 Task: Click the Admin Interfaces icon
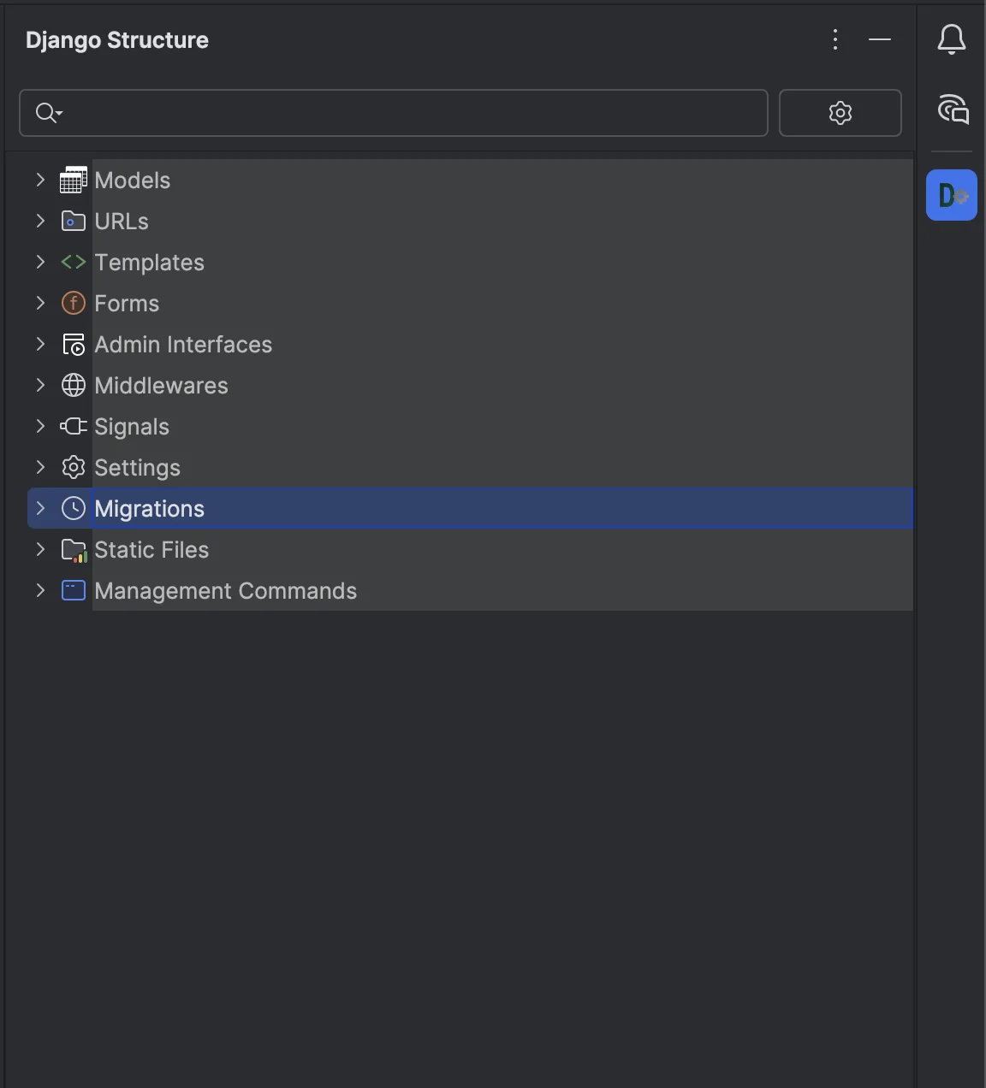(74, 345)
